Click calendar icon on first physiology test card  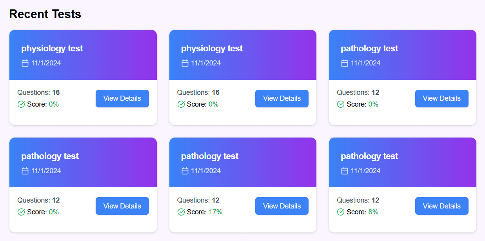(x=25, y=63)
